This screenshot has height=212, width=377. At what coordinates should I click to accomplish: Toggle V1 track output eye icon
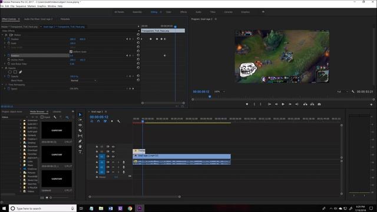113,157
